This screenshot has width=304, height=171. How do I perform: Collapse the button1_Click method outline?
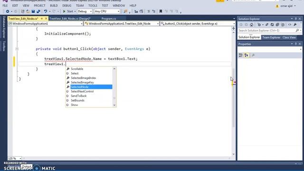pyautogui.click(x=17, y=49)
